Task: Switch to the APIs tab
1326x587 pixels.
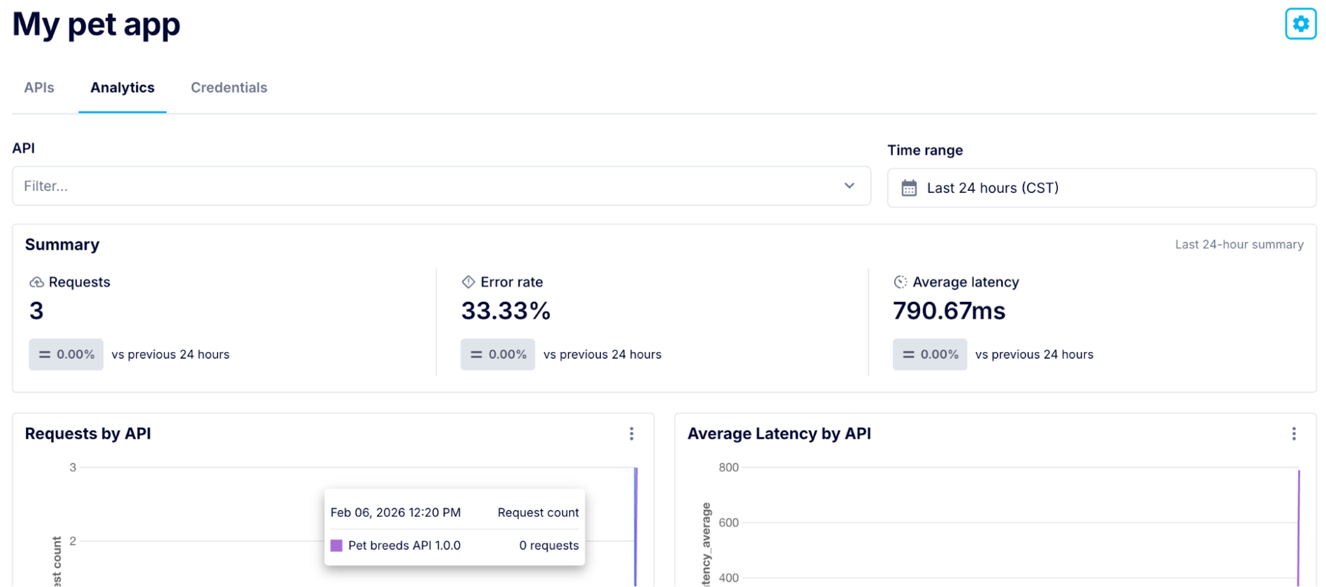Action: pos(39,88)
